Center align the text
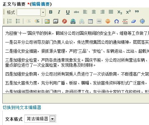 click(x=94, y=12)
